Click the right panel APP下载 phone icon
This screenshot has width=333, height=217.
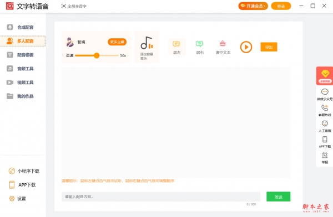[x=325, y=139]
